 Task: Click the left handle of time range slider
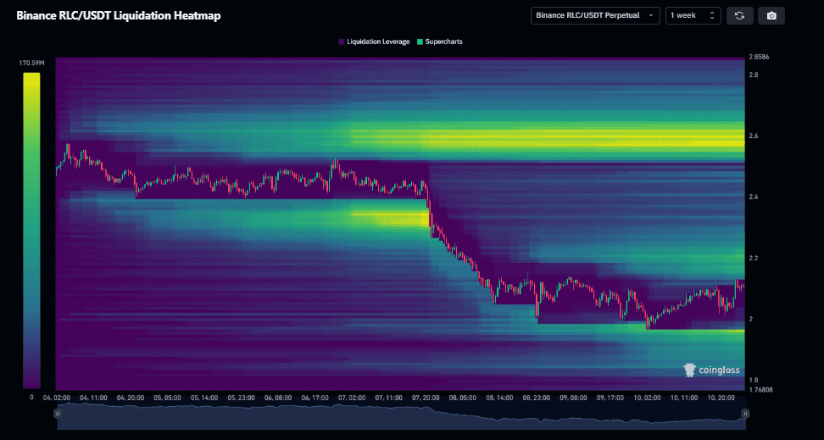click(x=58, y=414)
